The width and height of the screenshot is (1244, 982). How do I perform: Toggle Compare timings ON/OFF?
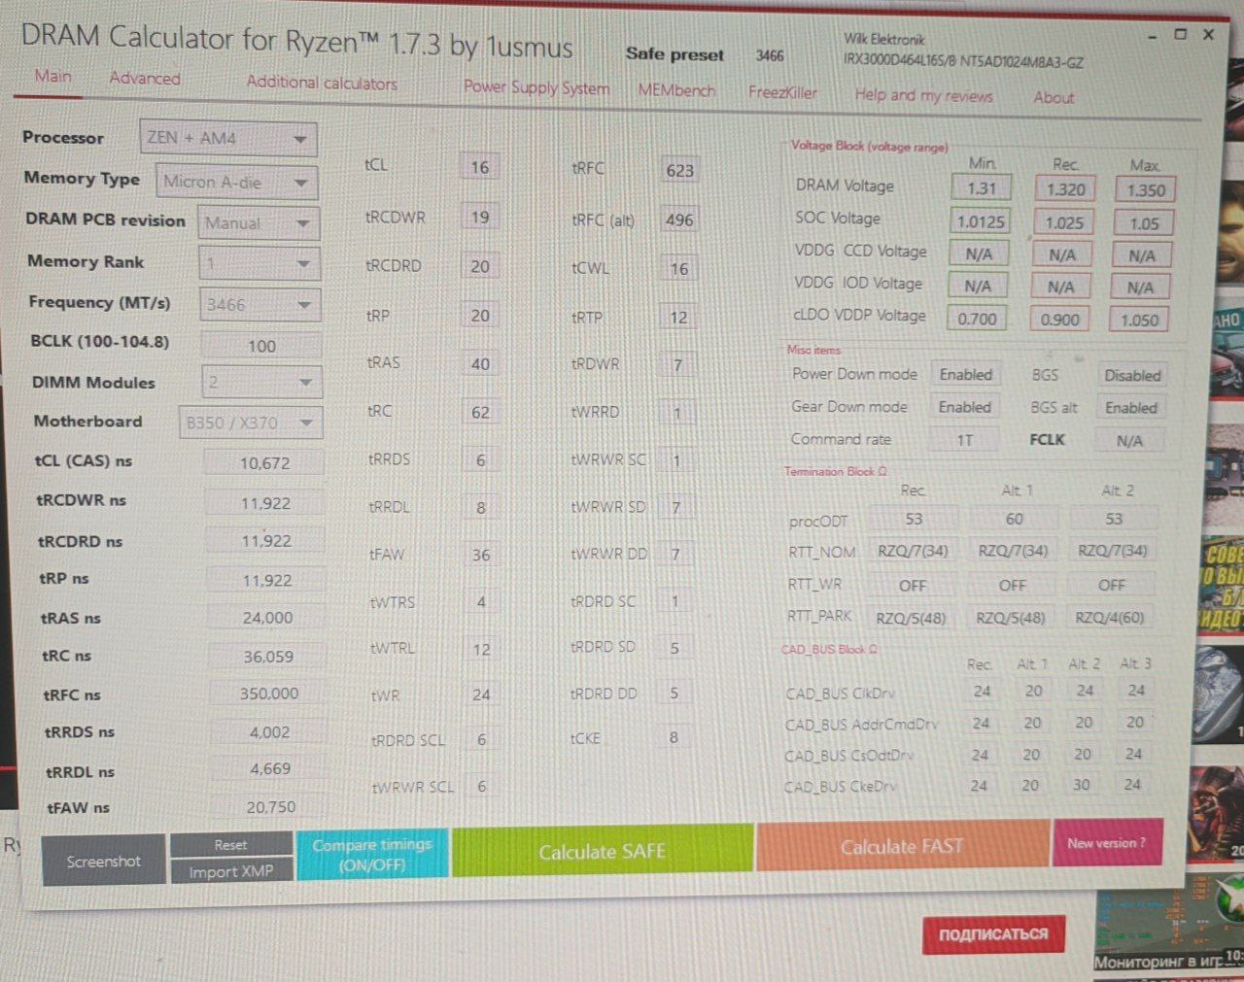[x=372, y=855]
